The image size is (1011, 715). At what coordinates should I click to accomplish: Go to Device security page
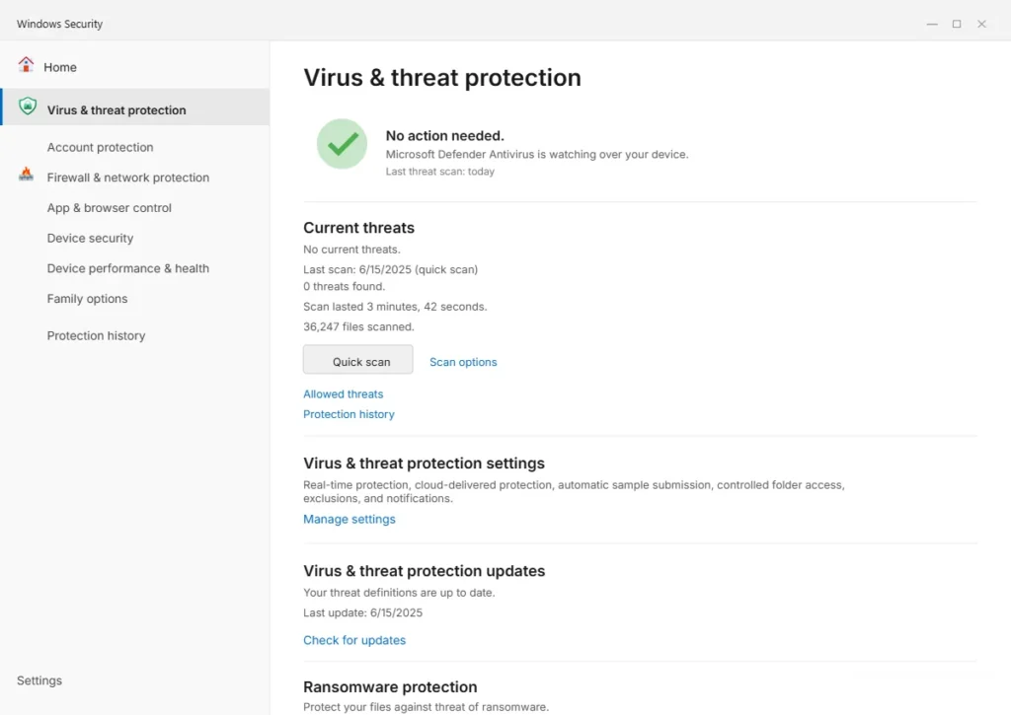click(x=90, y=239)
